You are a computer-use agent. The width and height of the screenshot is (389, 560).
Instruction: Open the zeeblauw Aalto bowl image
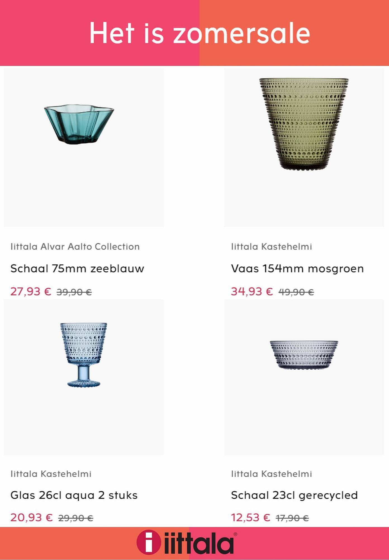click(84, 148)
